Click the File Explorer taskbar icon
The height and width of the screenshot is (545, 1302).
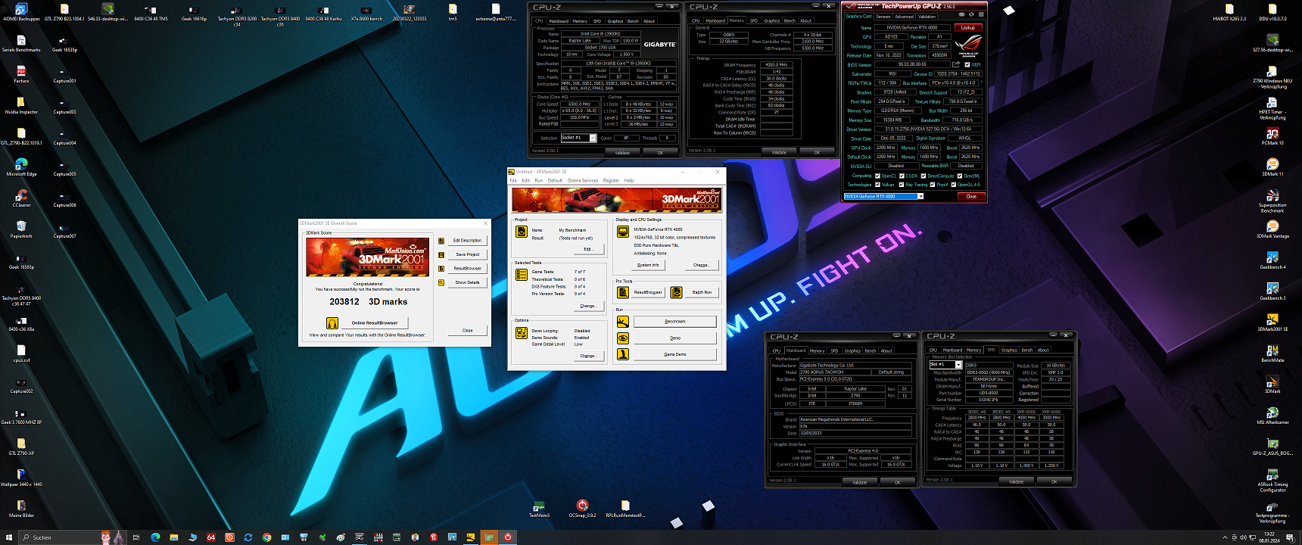point(173,537)
